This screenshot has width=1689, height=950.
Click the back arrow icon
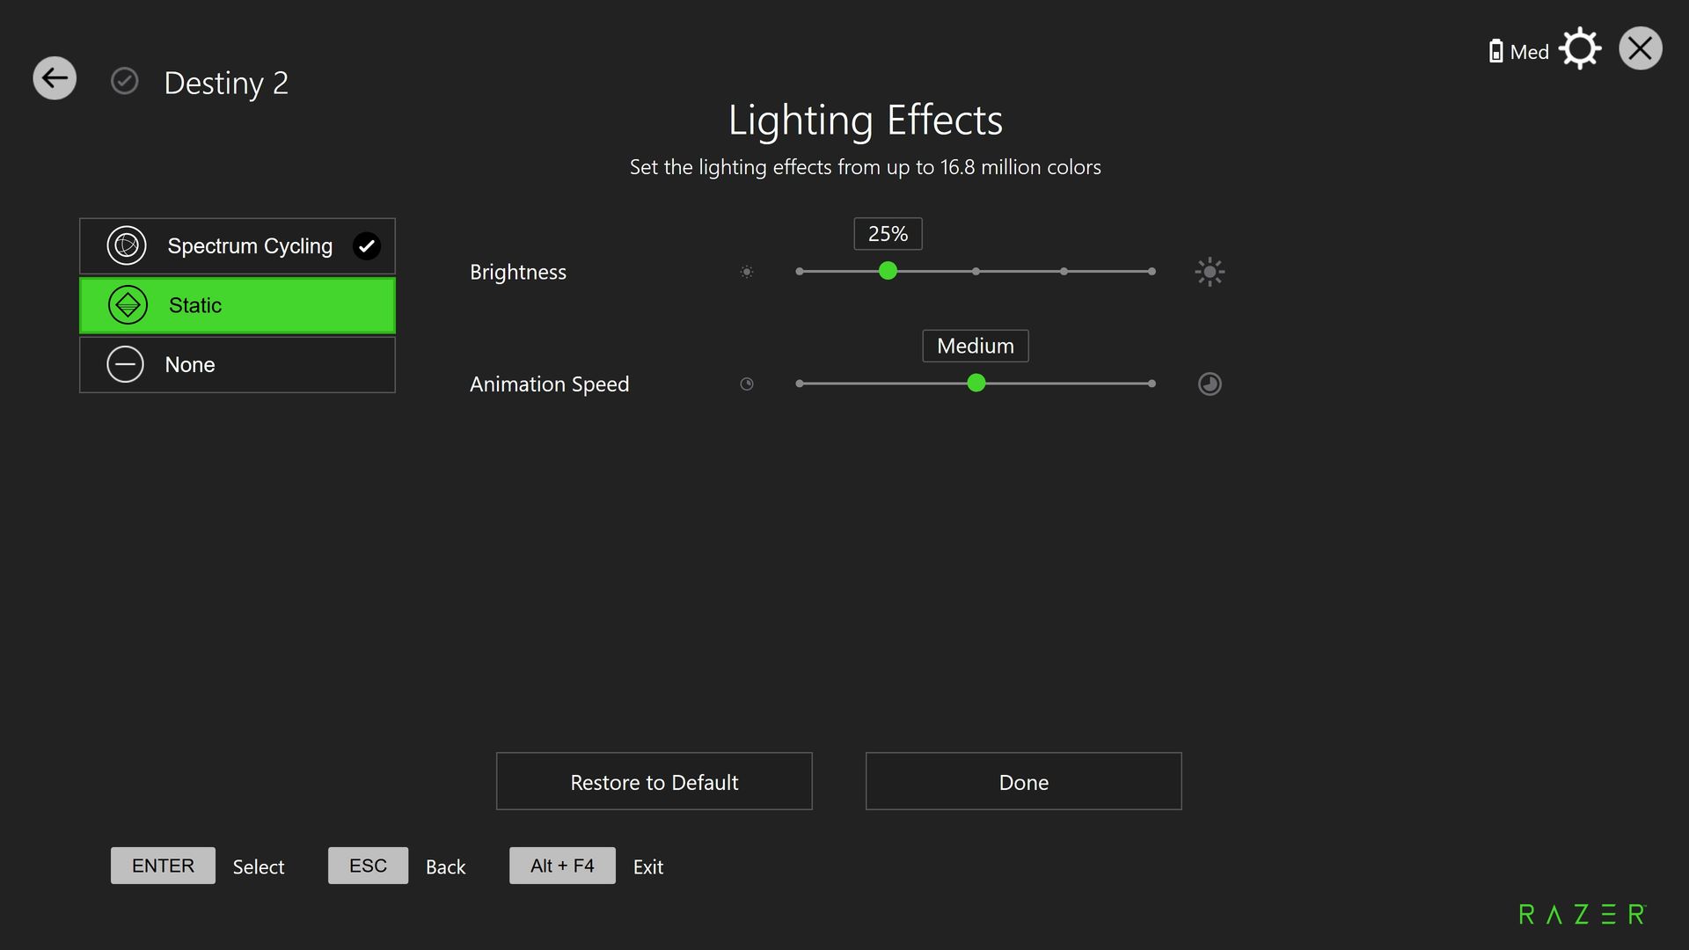tap(55, 78)
